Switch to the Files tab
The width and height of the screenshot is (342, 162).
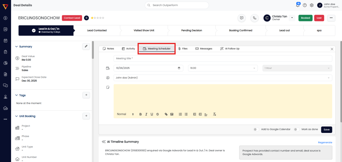(x=183, y=49)
